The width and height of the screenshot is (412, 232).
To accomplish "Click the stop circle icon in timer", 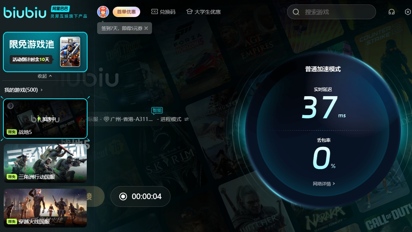I will (x=123, y=196).
